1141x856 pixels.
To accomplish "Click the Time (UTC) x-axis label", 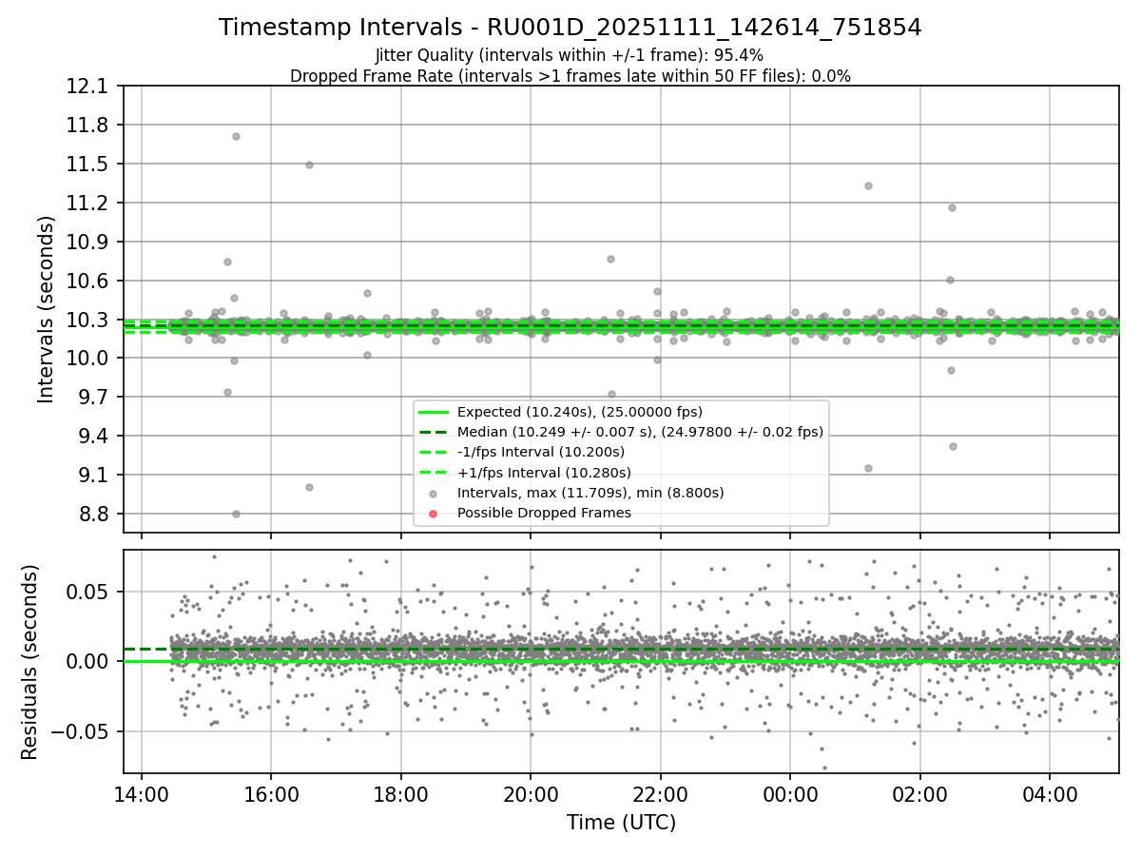I will (621, 823).
